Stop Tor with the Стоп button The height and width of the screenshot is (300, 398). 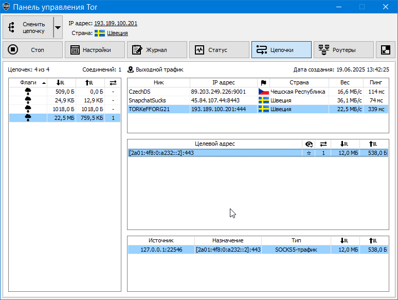coord(32,50)
